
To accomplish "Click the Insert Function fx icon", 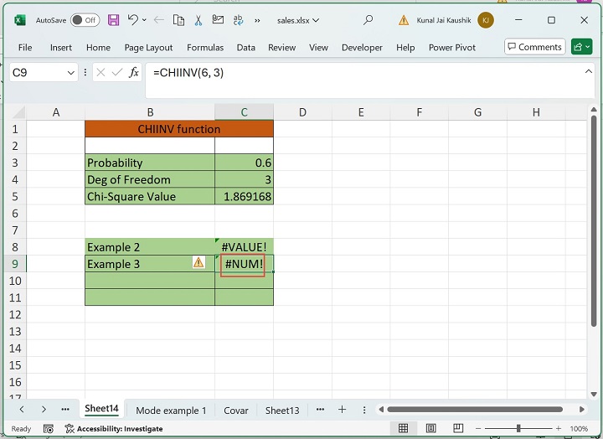I will (x=133, y=72).
